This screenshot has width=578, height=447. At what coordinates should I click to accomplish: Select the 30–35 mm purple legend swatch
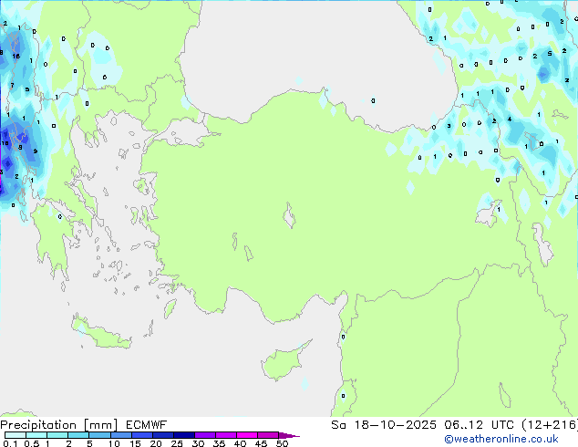pos(207,435)
